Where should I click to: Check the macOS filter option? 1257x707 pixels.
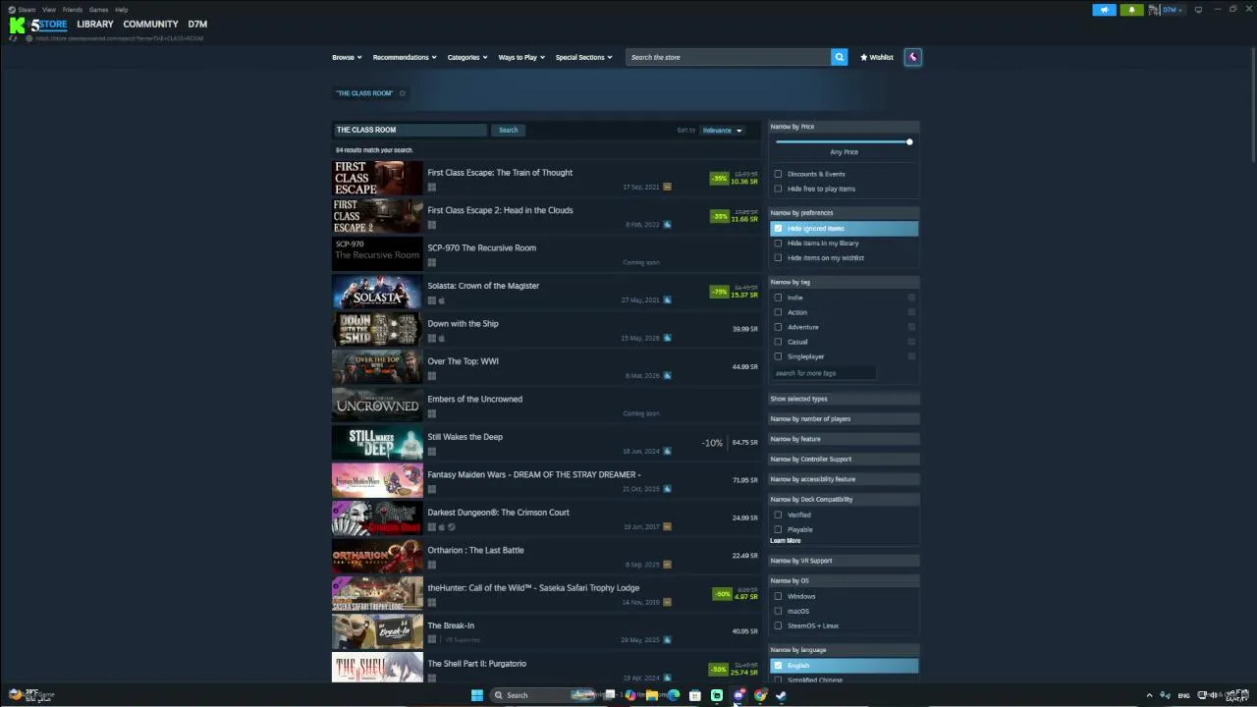pos(778,611)
